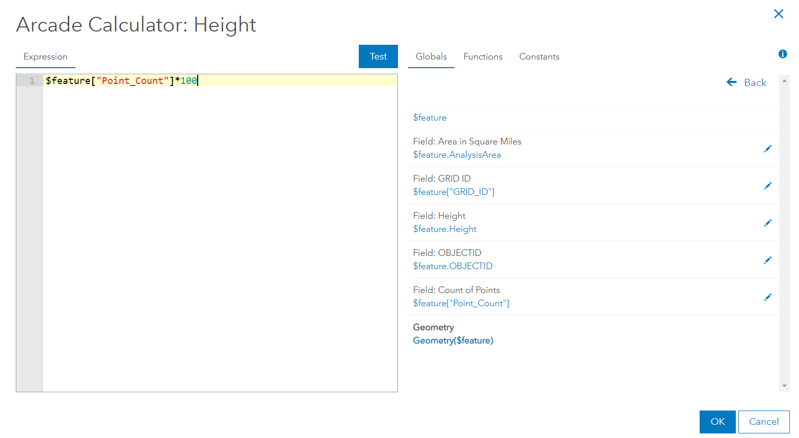This screenshot has height=438, width=799.
Task: Click pencil icon beside Count of Points
Action: click(x=768, y=297)
